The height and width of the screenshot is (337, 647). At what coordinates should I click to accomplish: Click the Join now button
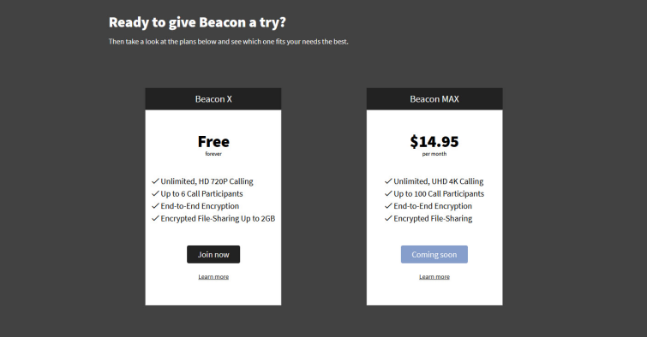coord(213,255)
